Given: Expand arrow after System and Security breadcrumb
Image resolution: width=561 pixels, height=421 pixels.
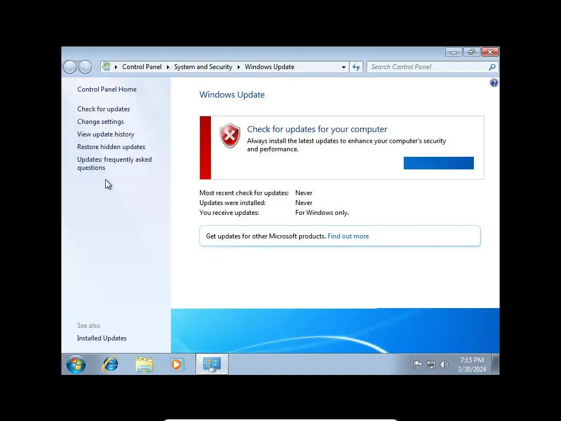Looking at the screenshot, I should coord(239,67).
